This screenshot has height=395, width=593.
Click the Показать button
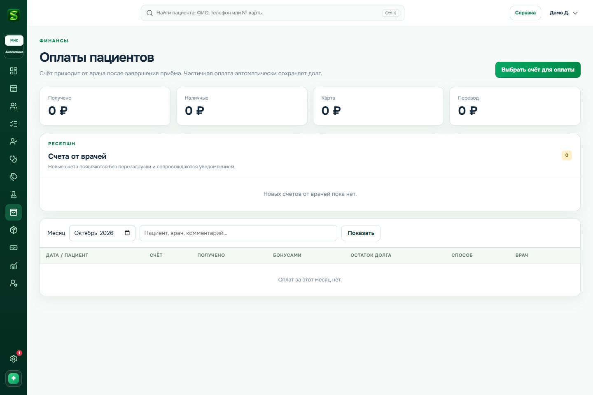point(361,233)
